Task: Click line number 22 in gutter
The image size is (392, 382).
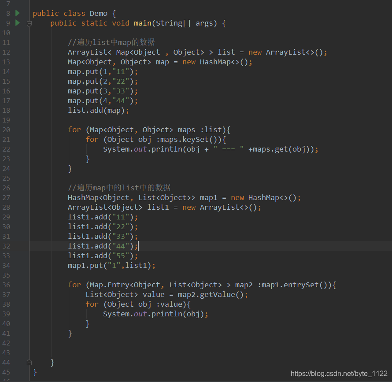Action: coord(6,149)
